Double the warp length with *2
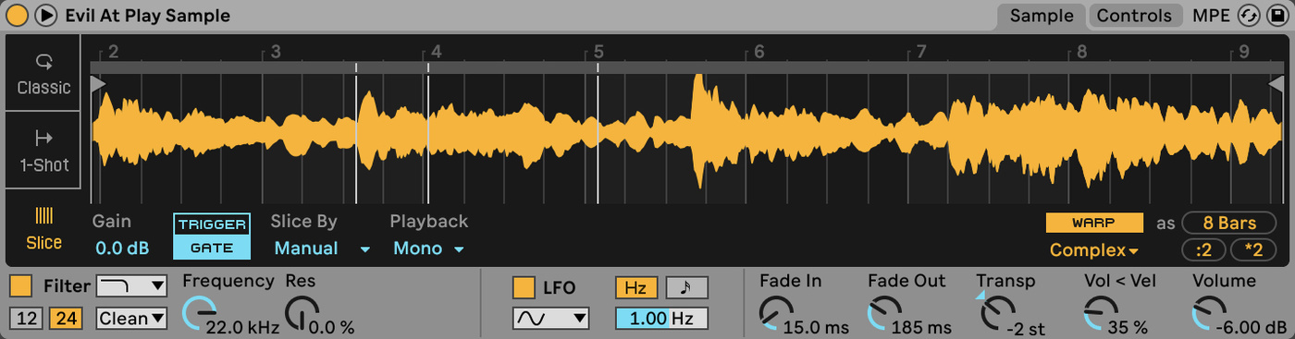 pos(1254,249)
